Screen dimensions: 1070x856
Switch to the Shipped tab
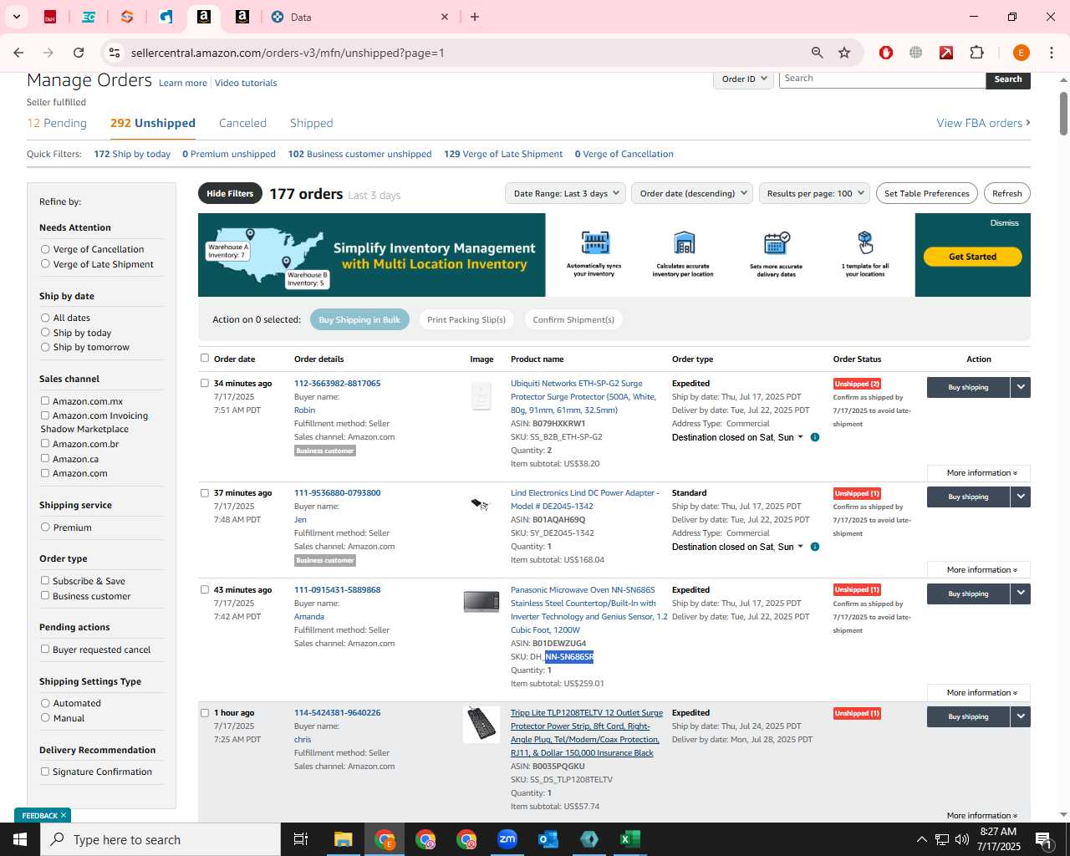click(x=312, y=123)
